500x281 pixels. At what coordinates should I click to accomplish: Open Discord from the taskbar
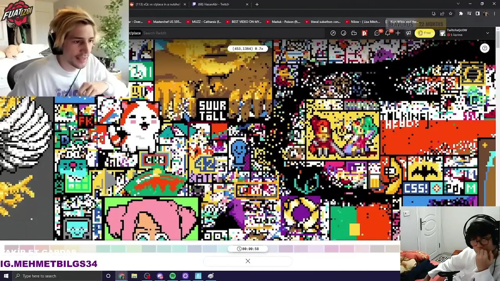(160, 276)
